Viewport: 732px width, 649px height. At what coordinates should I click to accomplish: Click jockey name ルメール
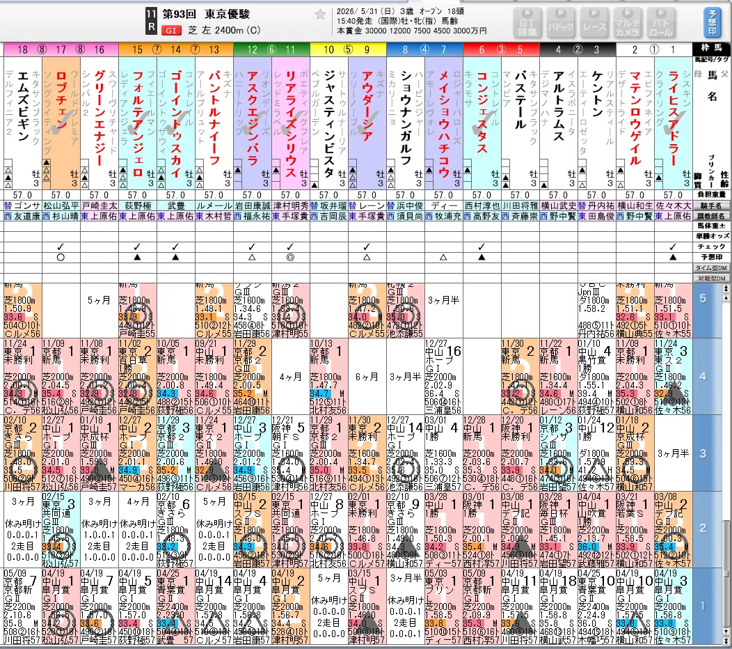(x=214, y=205)
